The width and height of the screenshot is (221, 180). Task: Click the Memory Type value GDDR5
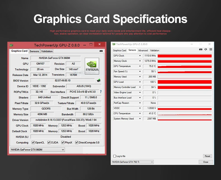coord(46,109)
